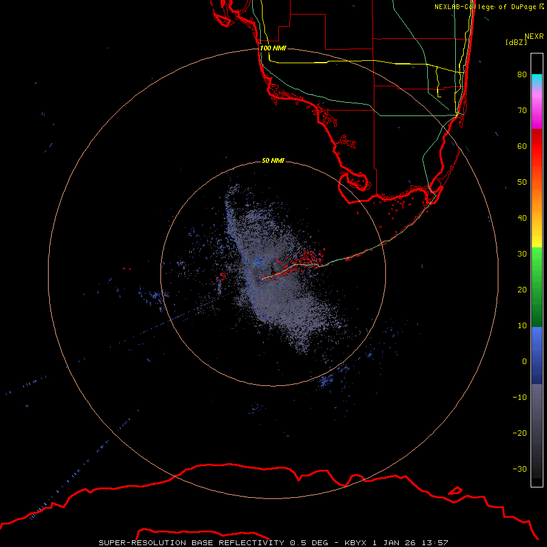
Task: Click the green segment of the color bar
Action: tap(537, 287)
